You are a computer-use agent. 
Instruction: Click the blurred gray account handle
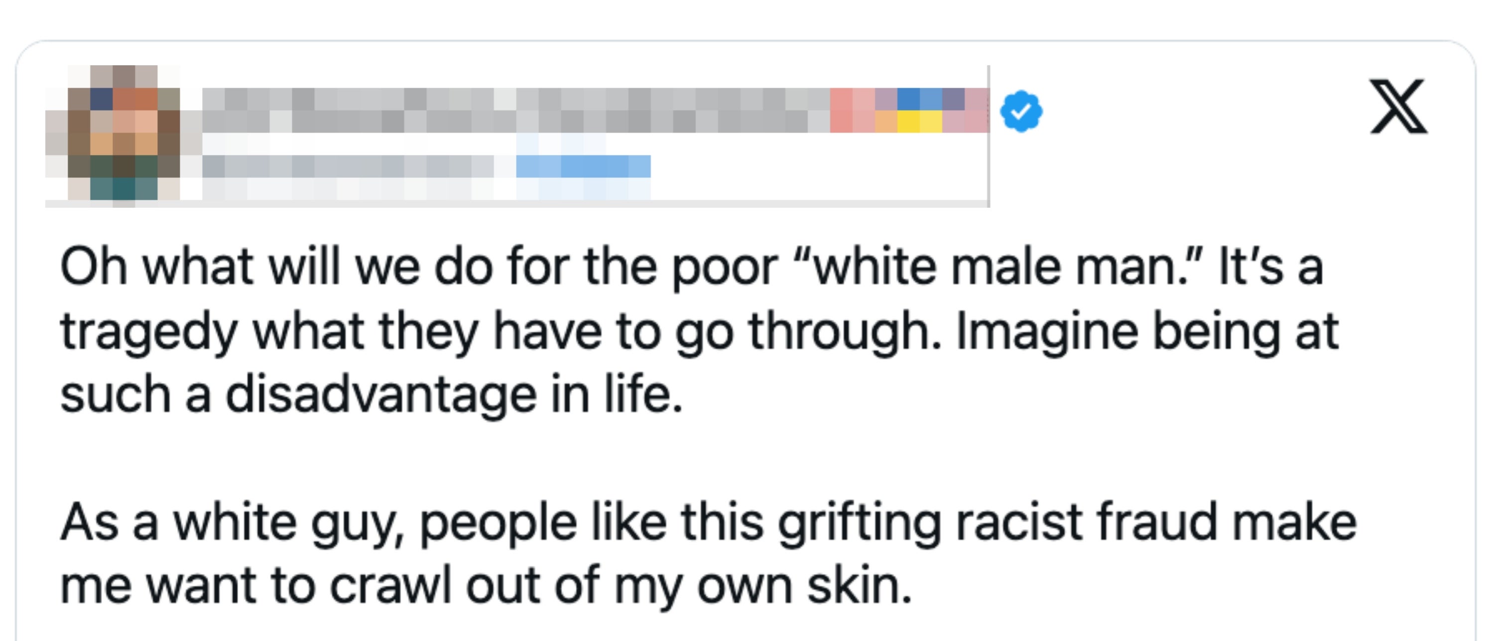348,166
